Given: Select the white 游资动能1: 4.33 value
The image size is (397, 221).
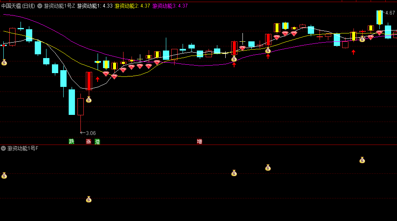Looking at the screenshot, I should pyautogui.click(x=95, y=6).
